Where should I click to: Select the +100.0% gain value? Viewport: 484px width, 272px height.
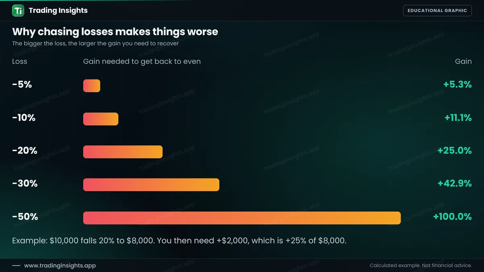coord(452,217)
